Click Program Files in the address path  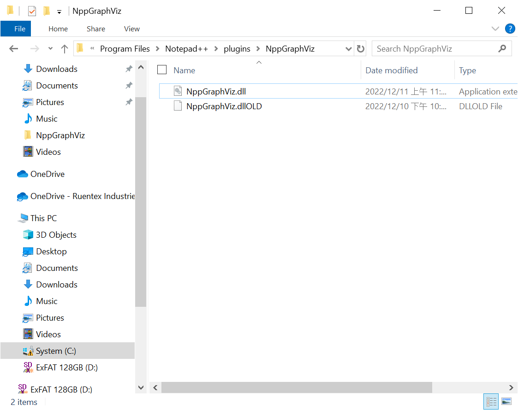point(125,49)
